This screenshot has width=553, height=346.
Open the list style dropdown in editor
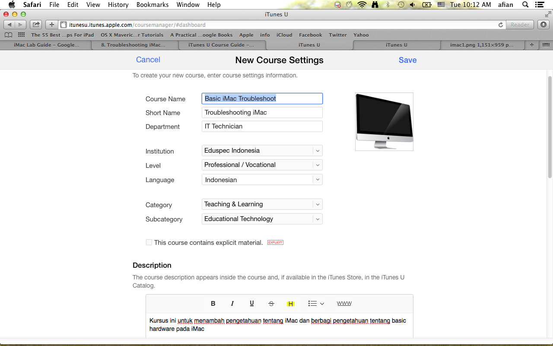[x=316, y=304]
